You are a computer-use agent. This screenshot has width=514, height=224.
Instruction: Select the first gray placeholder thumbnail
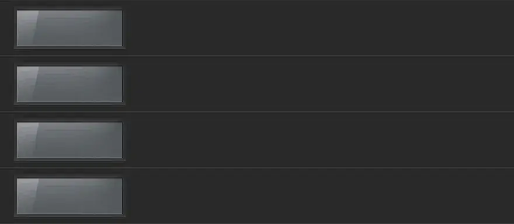tap(70, 28)
